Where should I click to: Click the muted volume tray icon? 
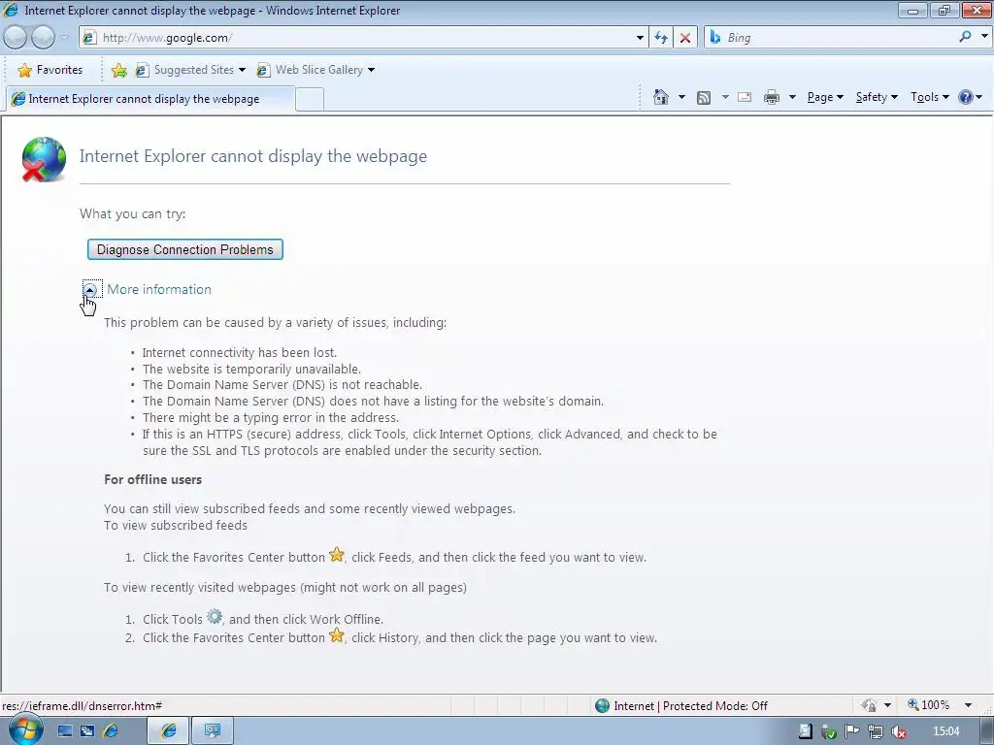click(x=898, y=731)
